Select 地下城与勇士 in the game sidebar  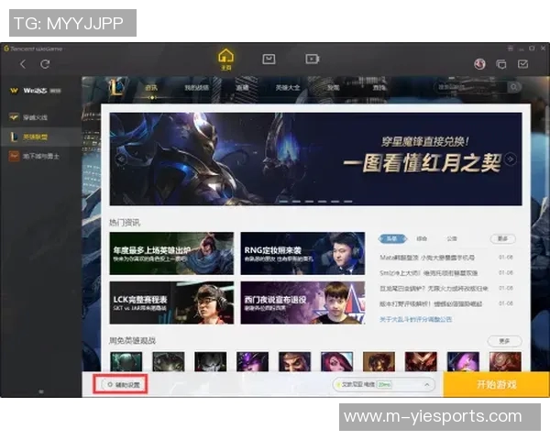38,156
